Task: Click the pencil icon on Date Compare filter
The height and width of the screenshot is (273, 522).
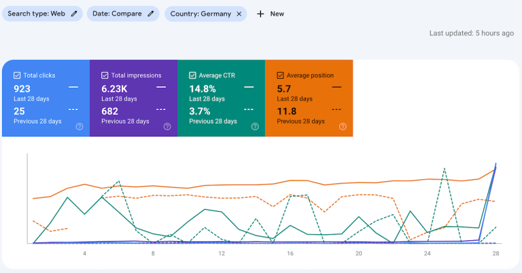Action: (x=151, y=14)
